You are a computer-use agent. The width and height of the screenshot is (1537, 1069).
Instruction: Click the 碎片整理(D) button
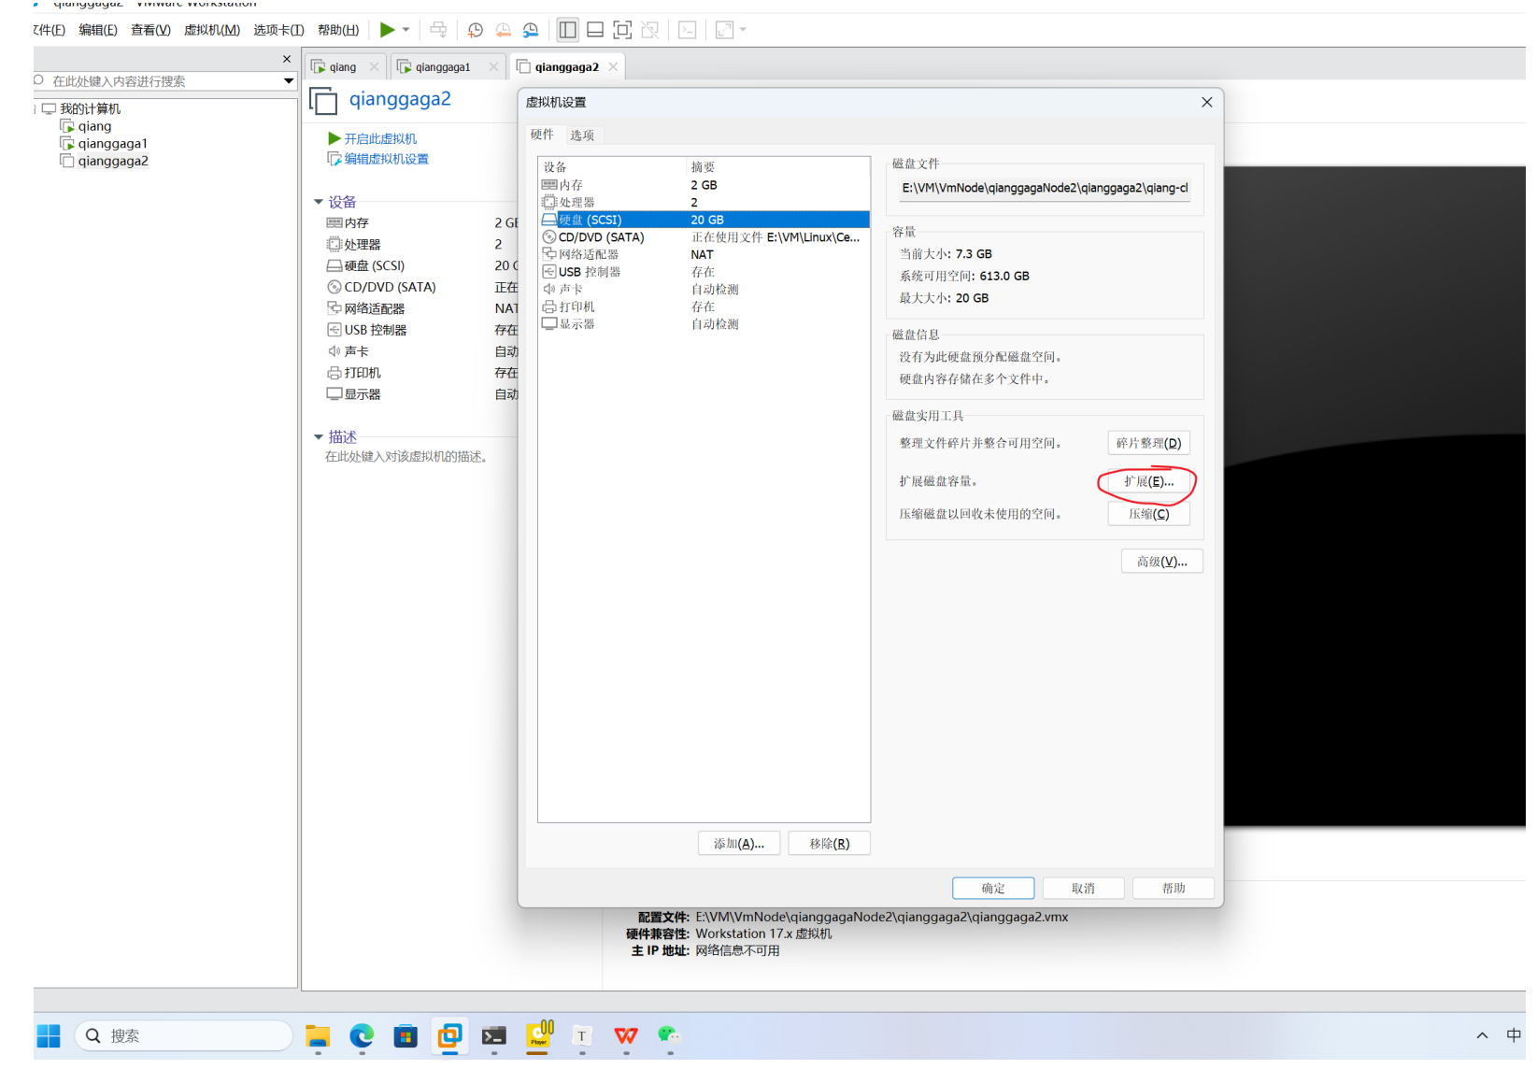pyautogui.click(x=1148, y=443)
